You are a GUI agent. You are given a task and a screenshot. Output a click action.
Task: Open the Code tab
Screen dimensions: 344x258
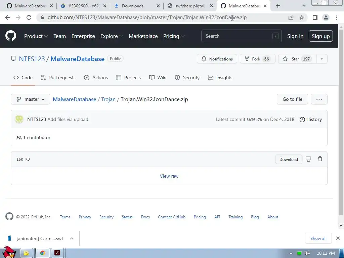pyautogui.click(x=23, y=78)
